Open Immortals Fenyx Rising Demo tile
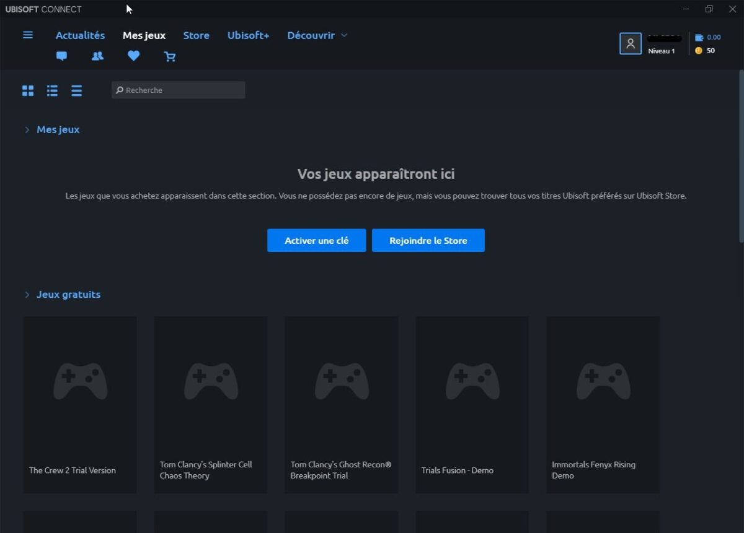The image size is (744, 533). click(603, 405)
